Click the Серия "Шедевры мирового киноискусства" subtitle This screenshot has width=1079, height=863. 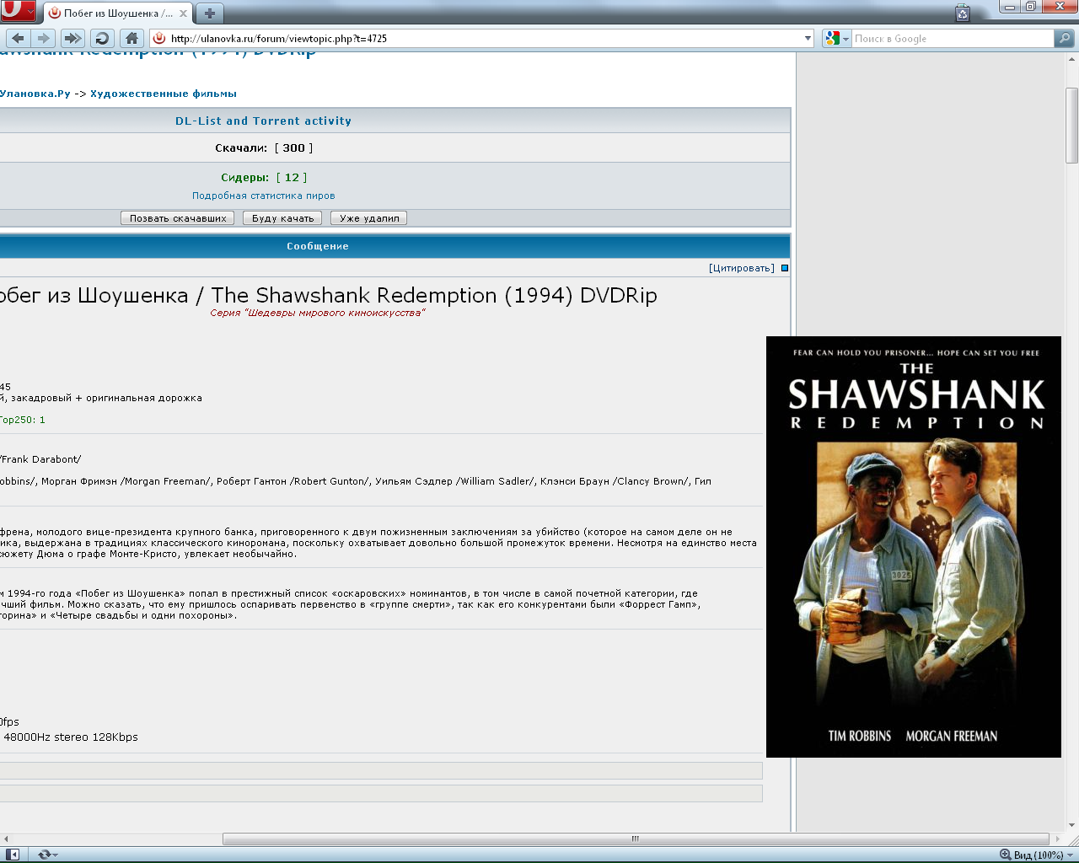[x=318, y=313]
